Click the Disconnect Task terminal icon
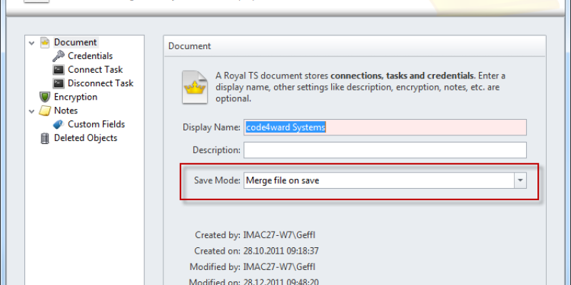This screenshot has width=571, height=285. click(59, 83)
